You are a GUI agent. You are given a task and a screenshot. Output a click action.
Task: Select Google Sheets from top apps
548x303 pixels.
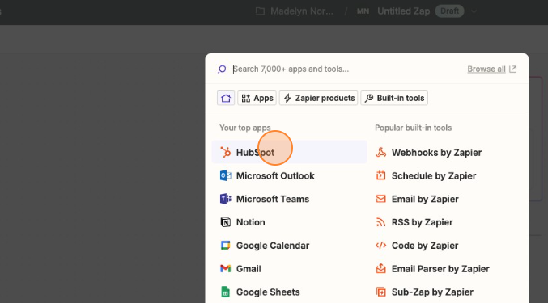pos(289,292)
